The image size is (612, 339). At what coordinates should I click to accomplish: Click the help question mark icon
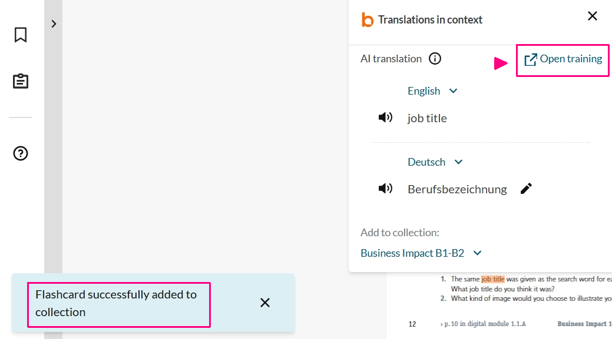[x=21, y=154]
